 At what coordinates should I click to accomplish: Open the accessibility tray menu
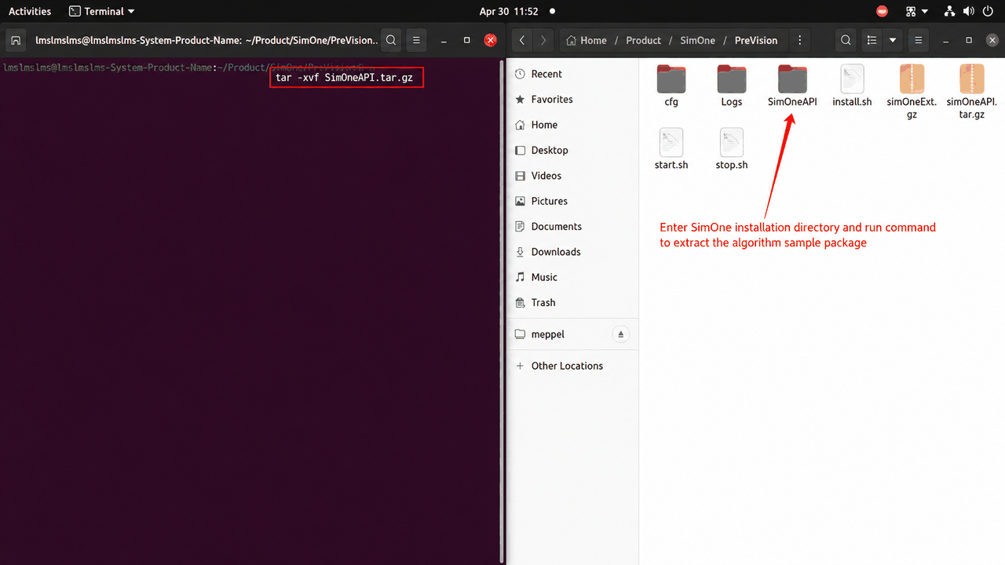click(x=916, y=11)
